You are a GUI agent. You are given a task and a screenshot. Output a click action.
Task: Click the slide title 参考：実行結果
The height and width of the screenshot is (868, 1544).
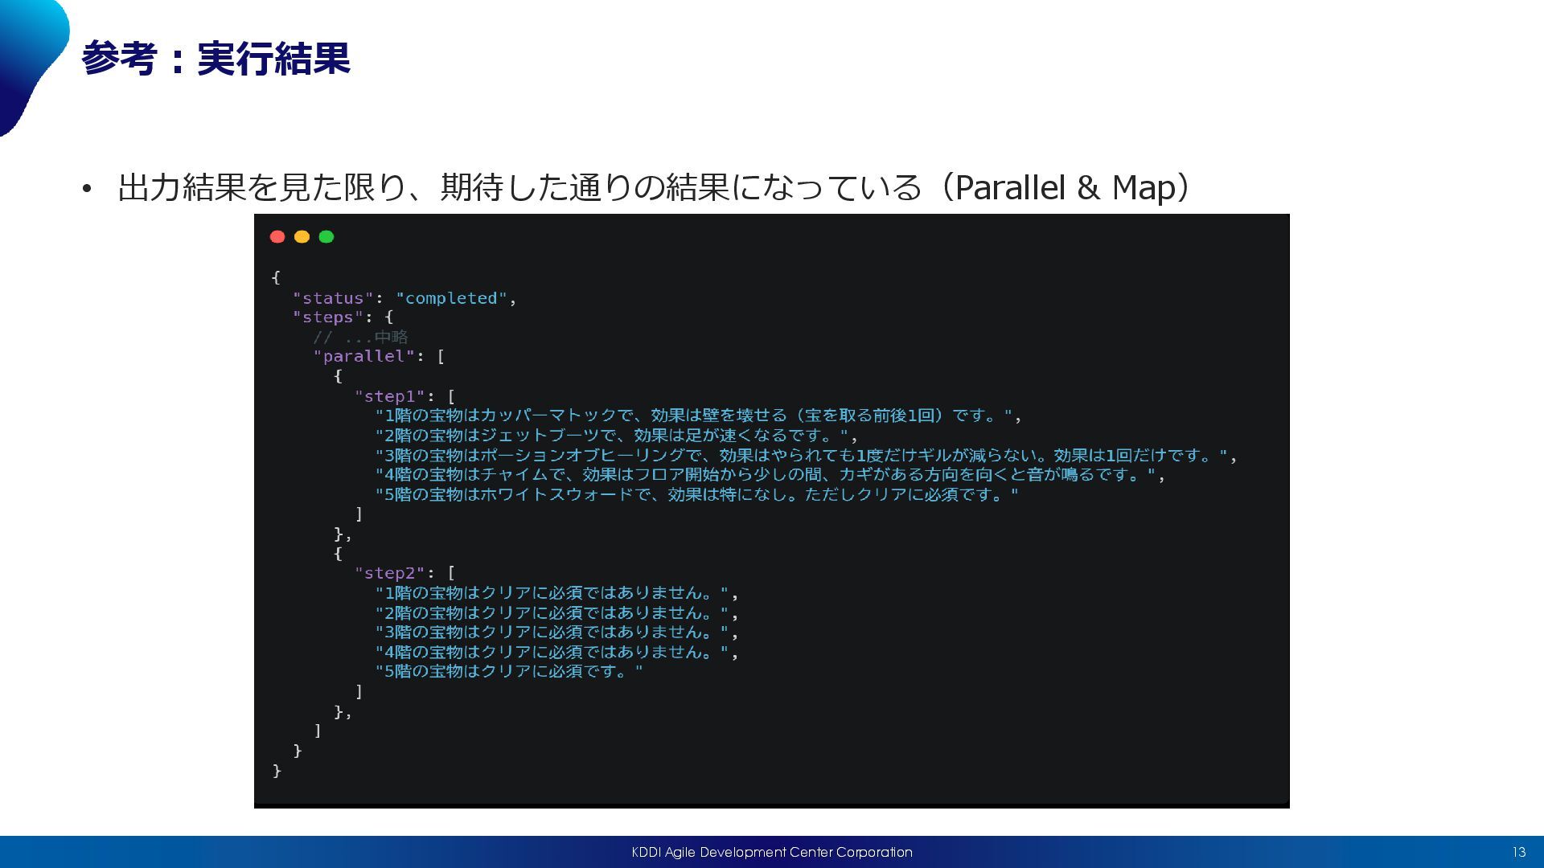(x=216, y=59)
